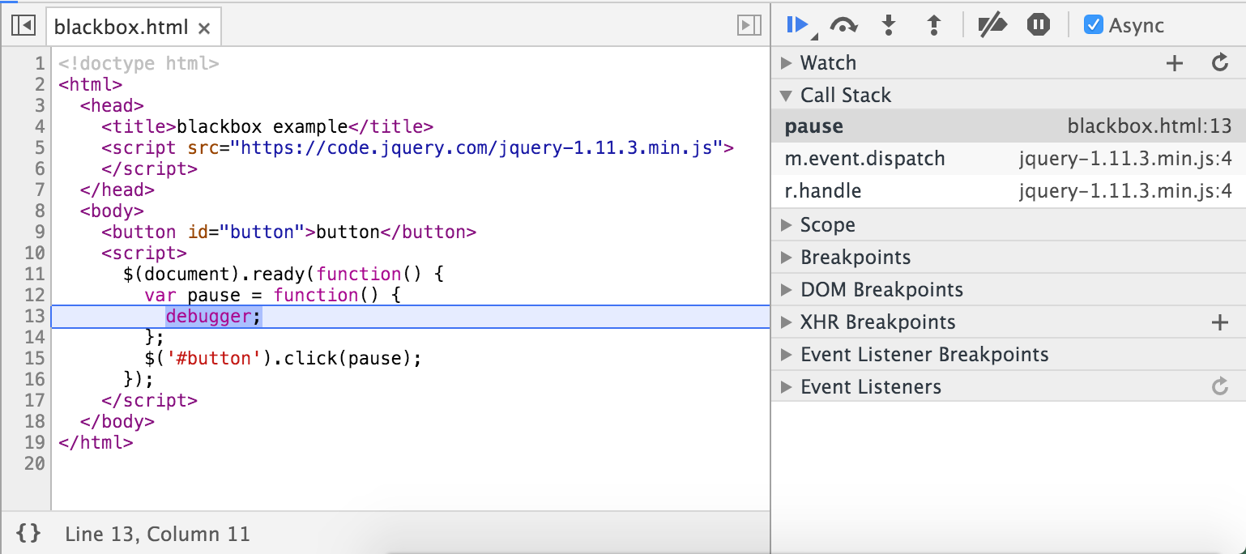1246x554 pixels.
Task: Step into next function call
Action: [x=889, y=26]
